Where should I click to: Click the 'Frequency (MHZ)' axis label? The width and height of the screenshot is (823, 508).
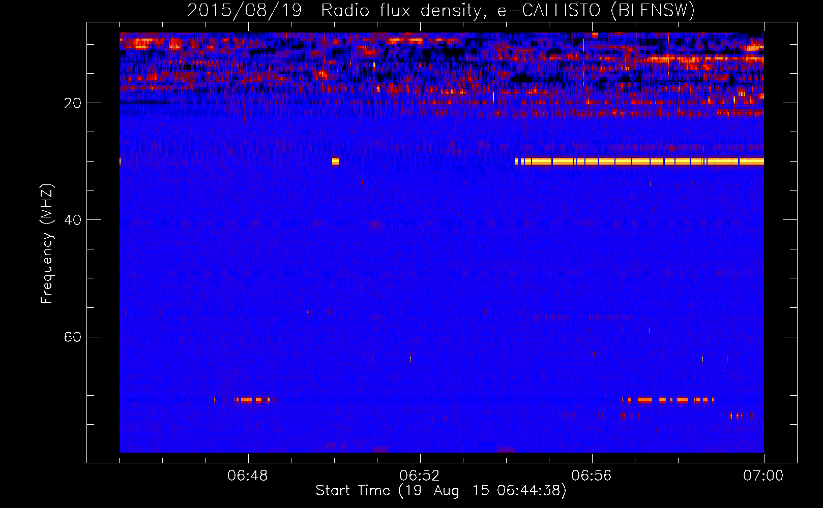pos(47,244)
